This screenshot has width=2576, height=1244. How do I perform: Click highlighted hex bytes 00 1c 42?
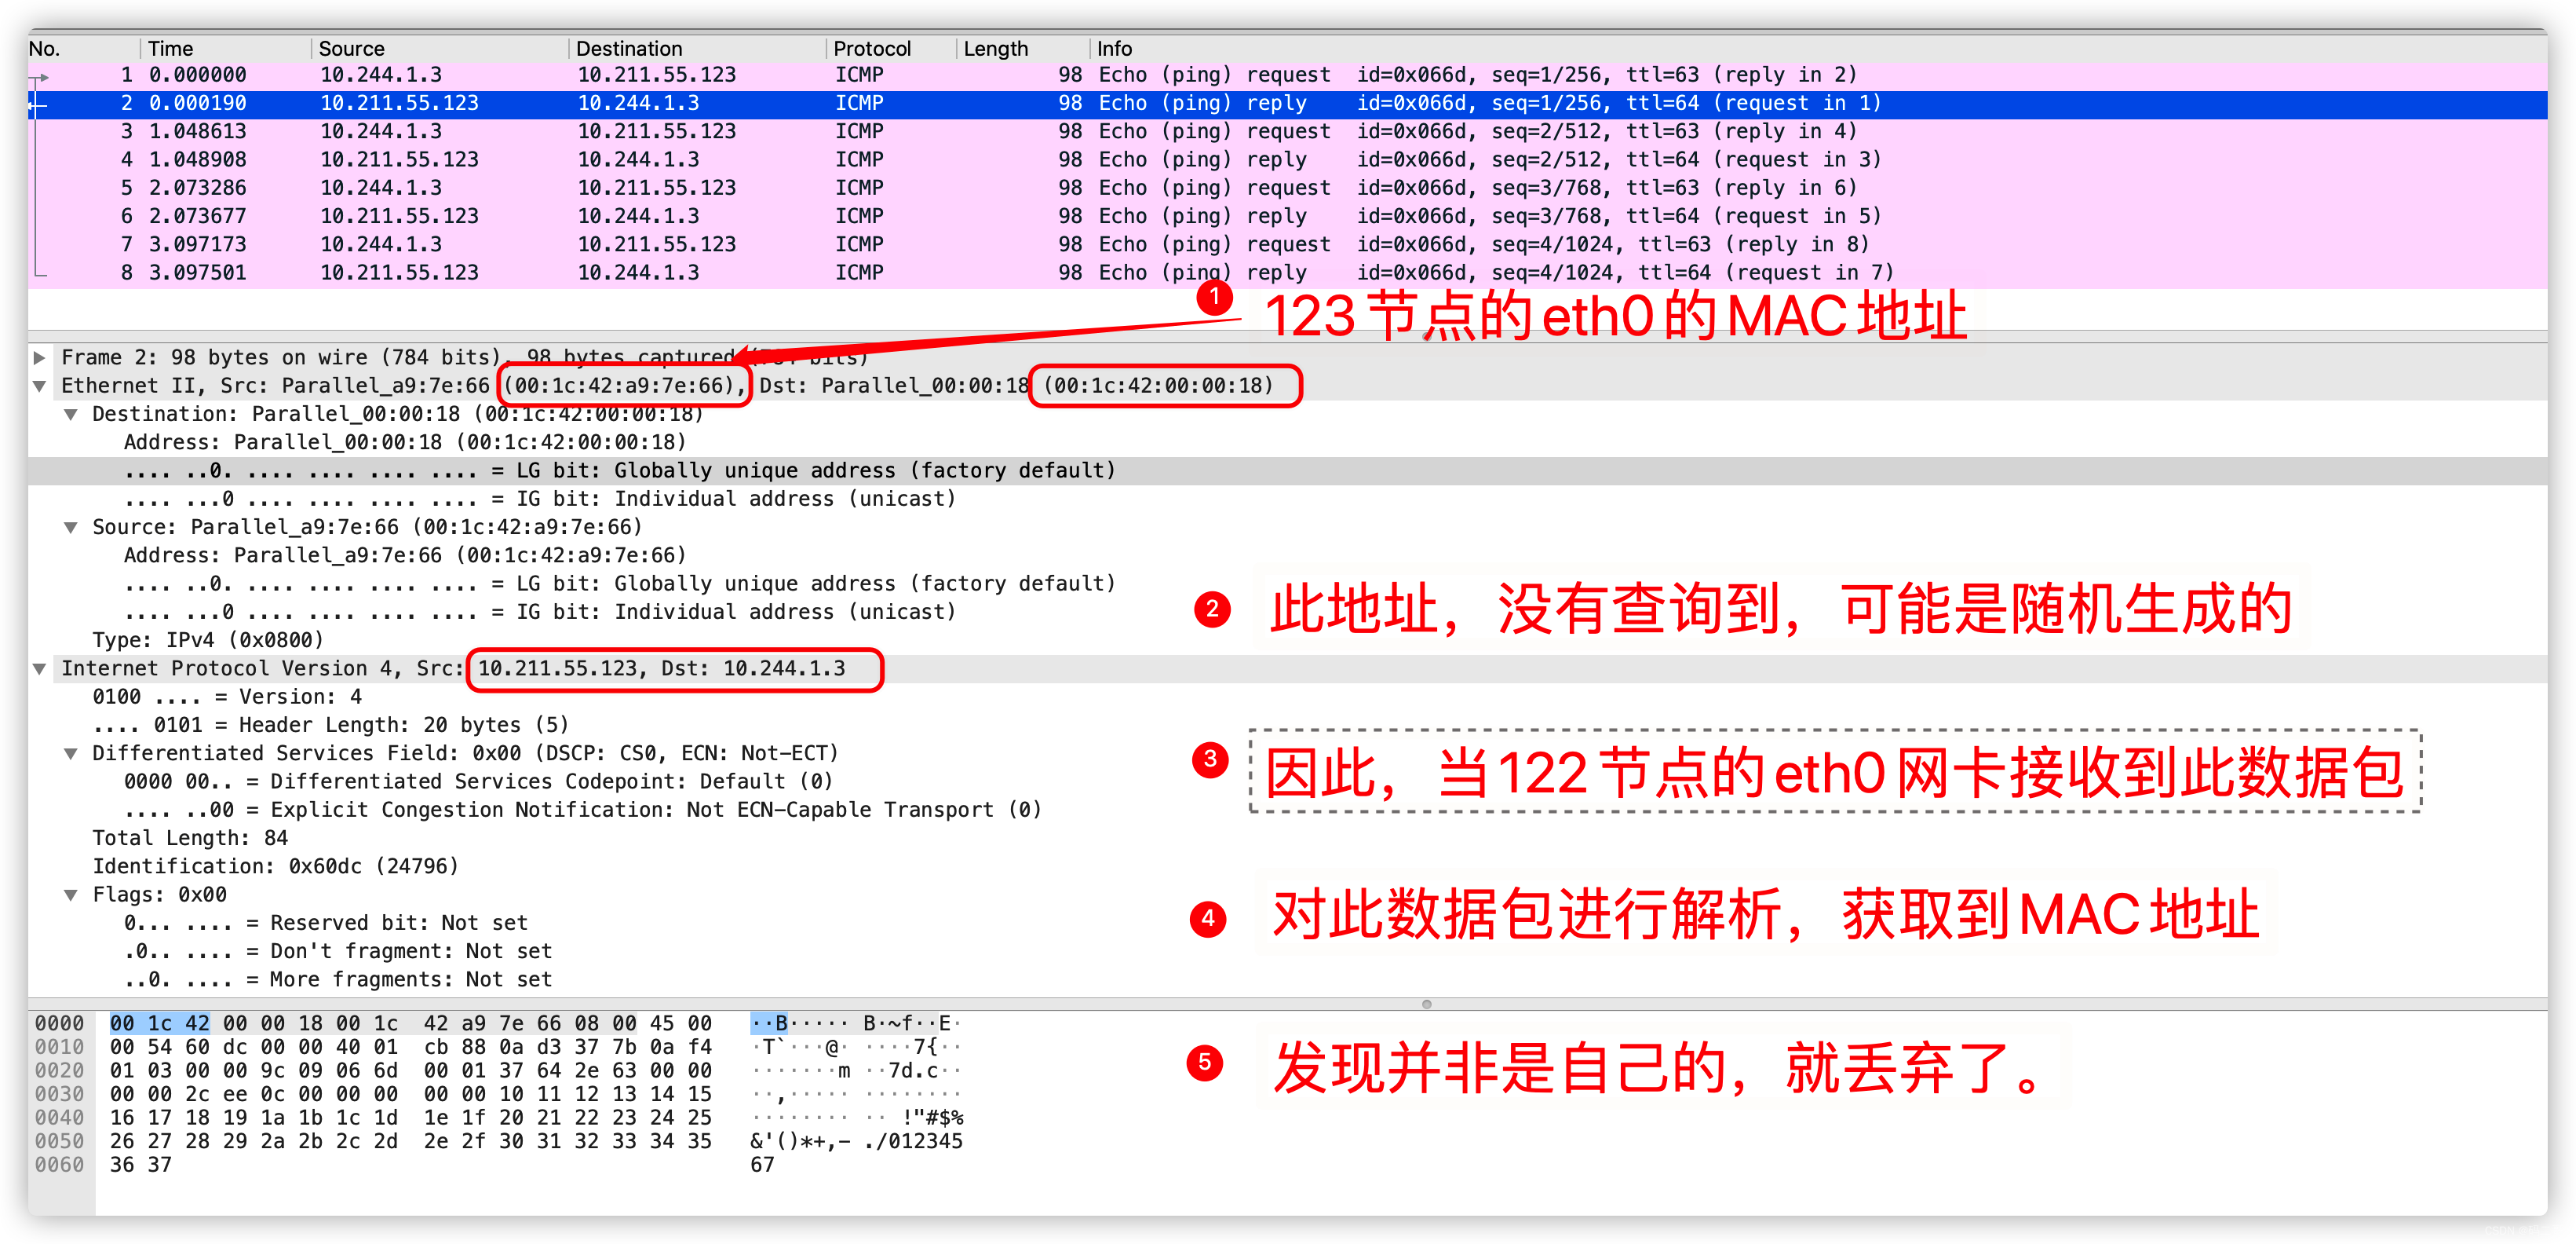[160, 1024]
